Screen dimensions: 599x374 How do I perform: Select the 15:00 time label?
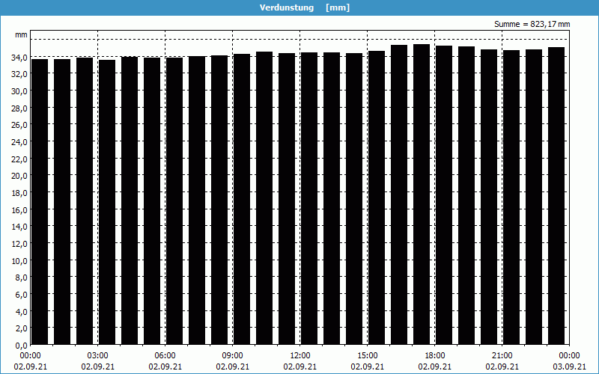coord(368,356)
